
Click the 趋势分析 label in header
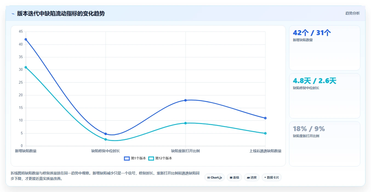[352, 13]
